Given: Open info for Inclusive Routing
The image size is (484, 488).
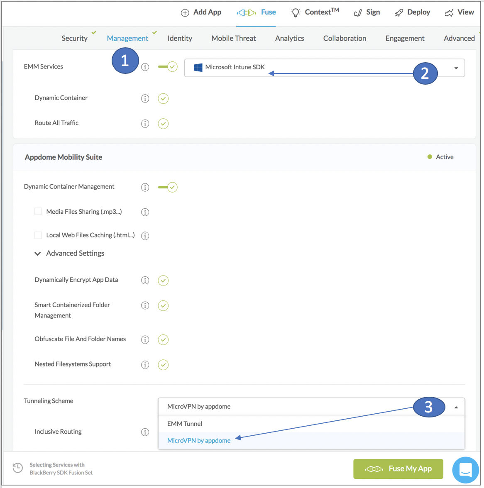Looking at the screenshot, I should click(x=145, y=432).
